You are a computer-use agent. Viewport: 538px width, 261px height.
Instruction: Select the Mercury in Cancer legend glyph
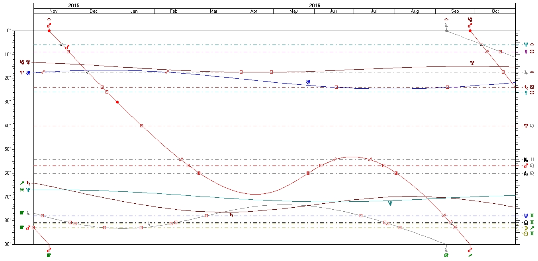click(528, 52)
